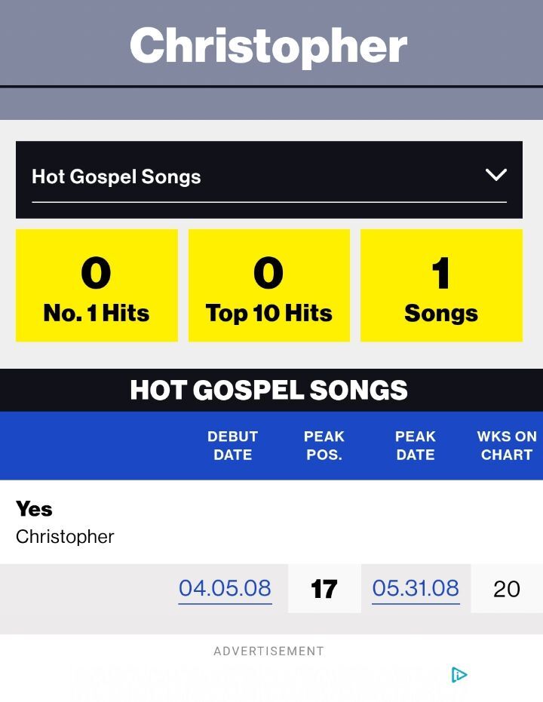Click the HOT GOSPEL SONGS section header
The width and height of the screenshot is (543, 702).
point(269,390)
